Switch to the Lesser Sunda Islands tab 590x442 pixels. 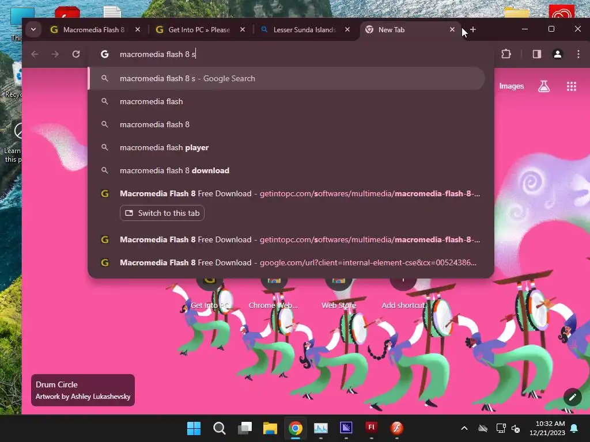pyautogui.click(x=305, y=30)
